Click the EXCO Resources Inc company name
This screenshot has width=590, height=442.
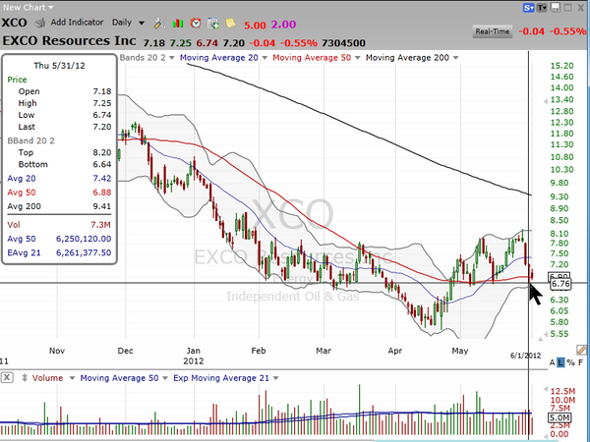pos(69,40)
